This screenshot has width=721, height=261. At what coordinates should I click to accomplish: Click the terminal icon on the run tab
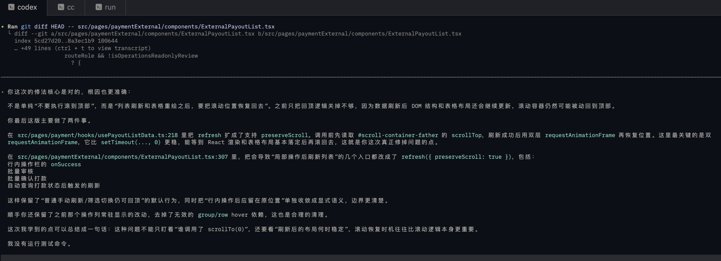point(99,7)
